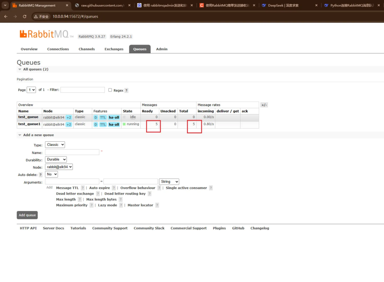Open the Page number dropdown
This screenshot has width=384, height=282.
31,90
